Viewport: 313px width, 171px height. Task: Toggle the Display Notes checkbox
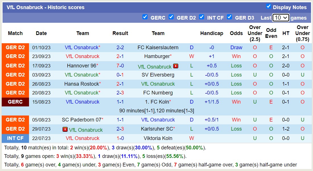click(x=268, y=6)
